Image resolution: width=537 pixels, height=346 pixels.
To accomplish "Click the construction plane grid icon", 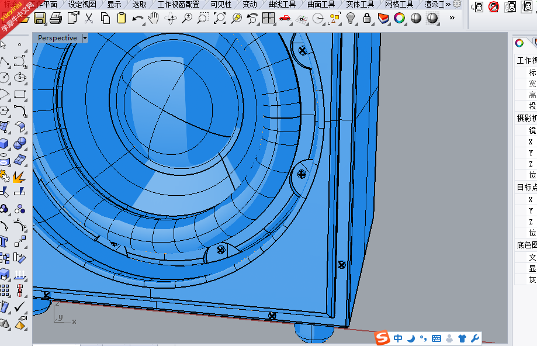I will click(x=302, y=19).
